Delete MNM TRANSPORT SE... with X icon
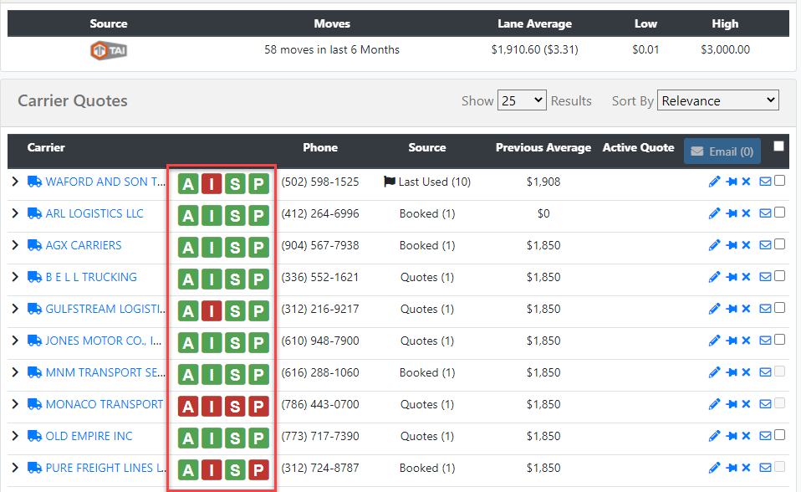 pos(746,372)
